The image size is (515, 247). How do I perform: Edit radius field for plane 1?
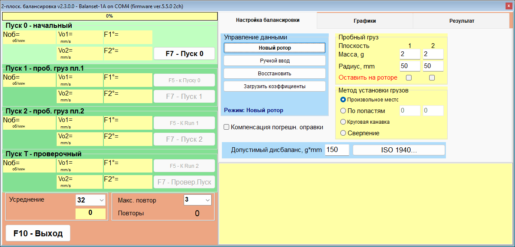[x=409, y=66]
